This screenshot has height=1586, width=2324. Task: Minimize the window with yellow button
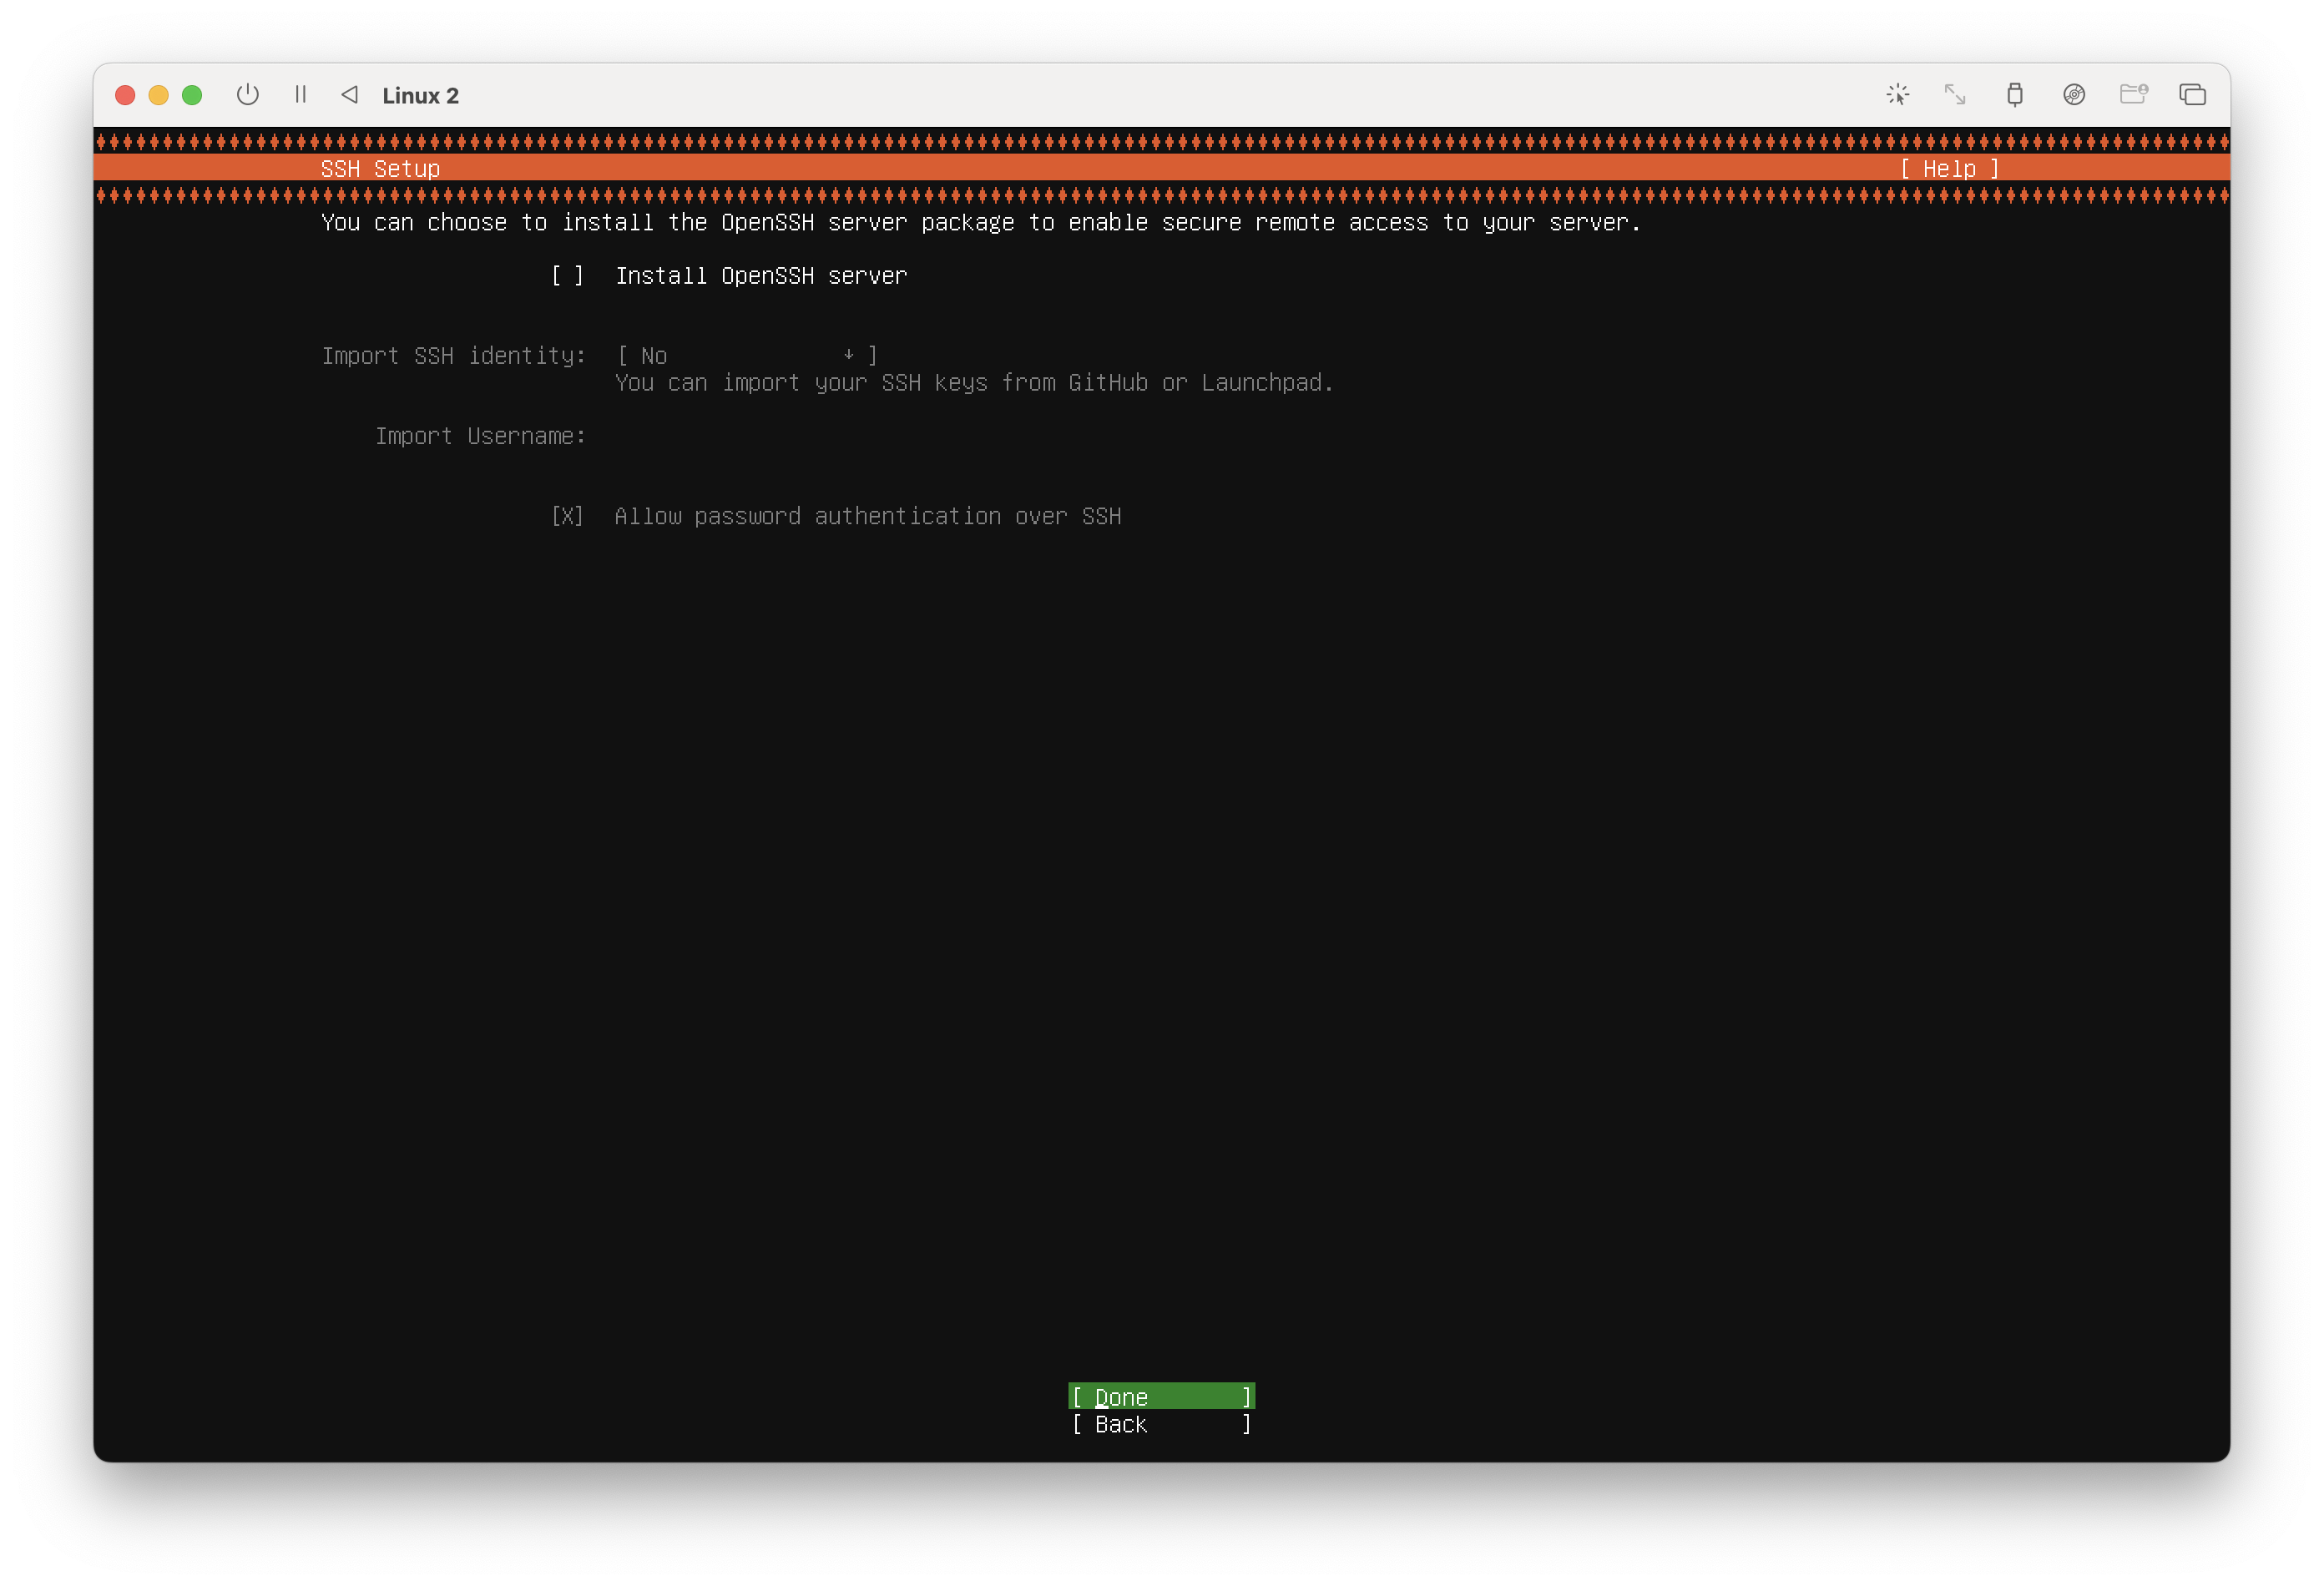click(158, 95)
